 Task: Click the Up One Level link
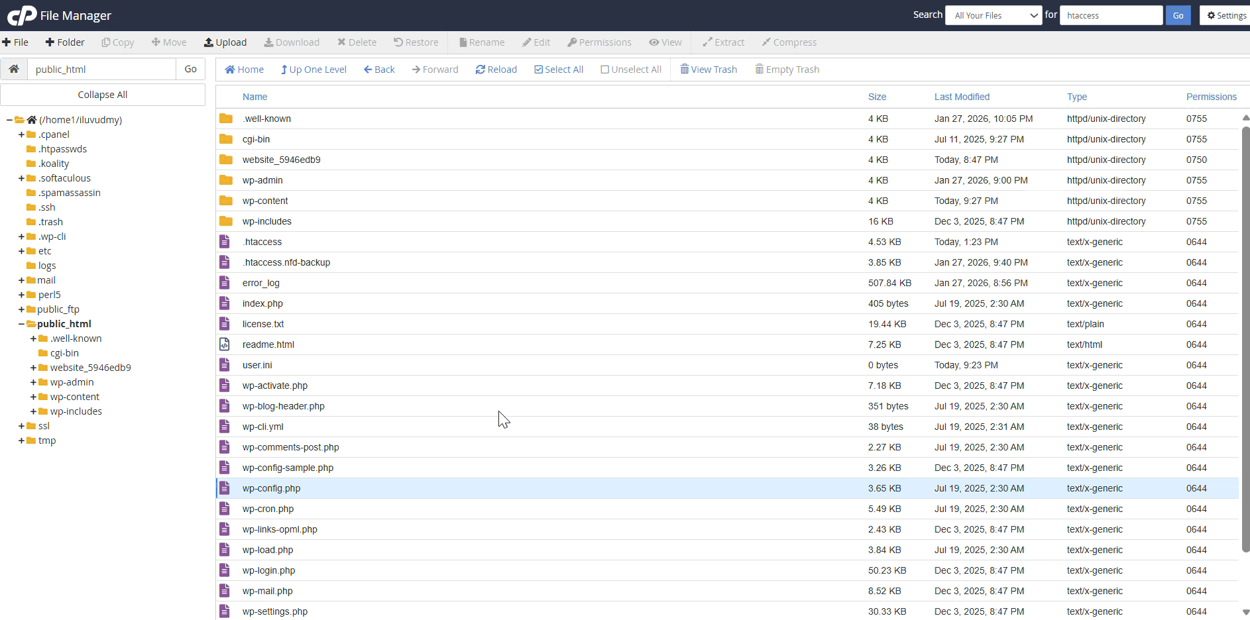pos(313,69)
